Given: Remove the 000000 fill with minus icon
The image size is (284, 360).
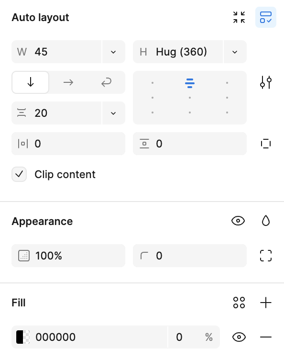Looking at the screenshot, I should (266, 337).
